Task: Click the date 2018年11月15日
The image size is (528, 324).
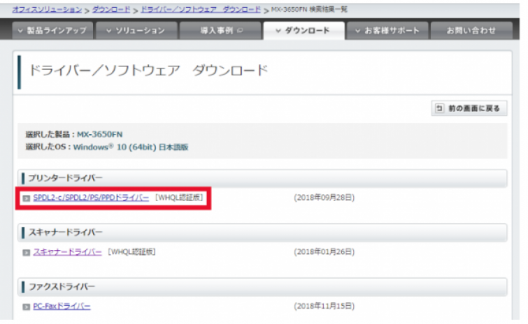Action: 324,306
